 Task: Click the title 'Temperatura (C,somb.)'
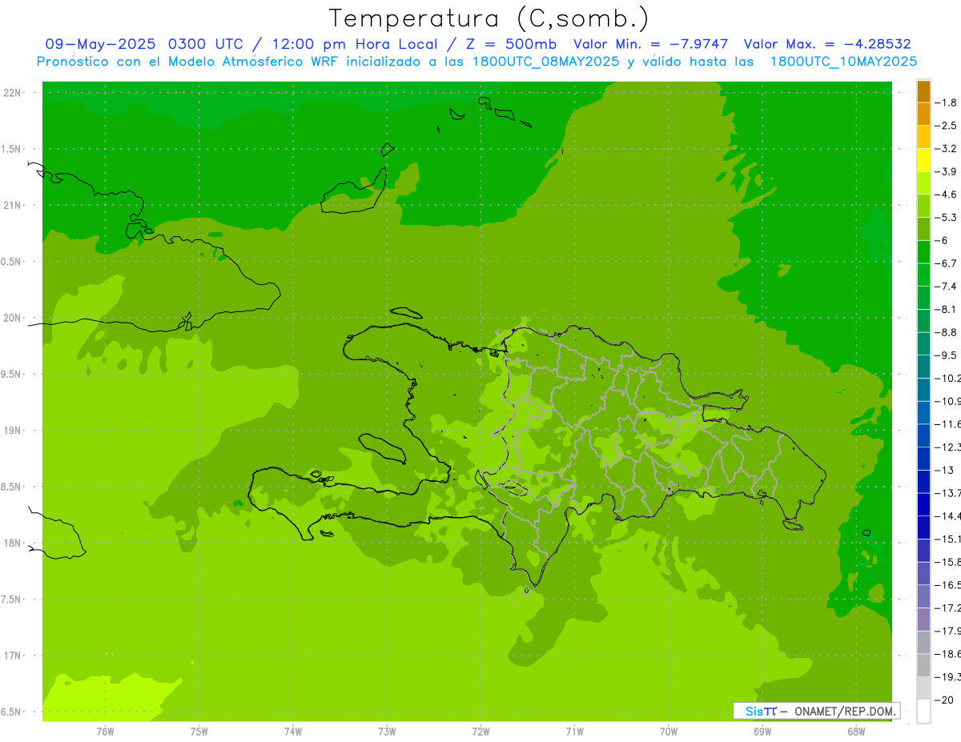489,19
